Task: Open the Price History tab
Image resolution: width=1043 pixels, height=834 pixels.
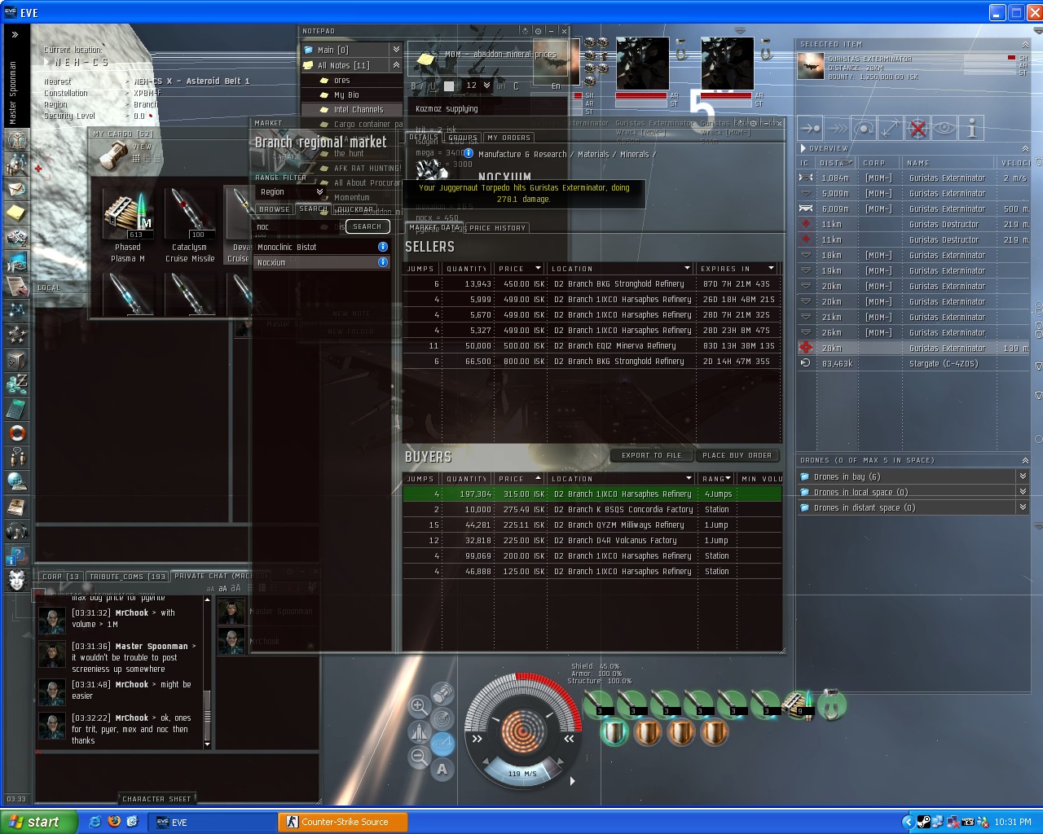Action: click(x=498, y=228)
